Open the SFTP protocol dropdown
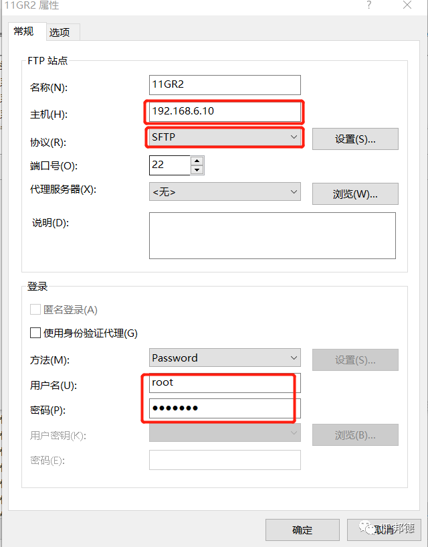 click(225, 137)
